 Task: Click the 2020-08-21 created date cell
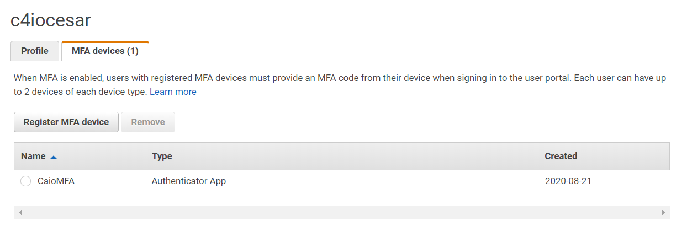point(568,181)
